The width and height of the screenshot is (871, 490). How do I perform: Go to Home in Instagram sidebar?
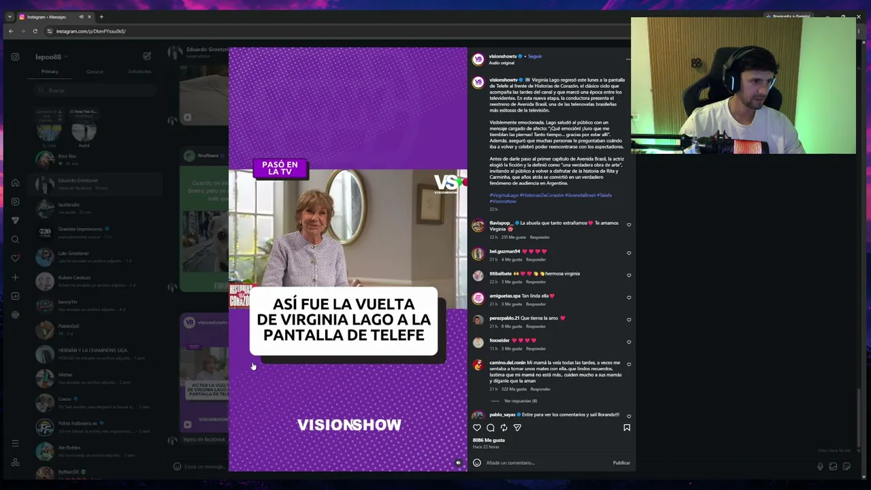[x=15, y=182]
